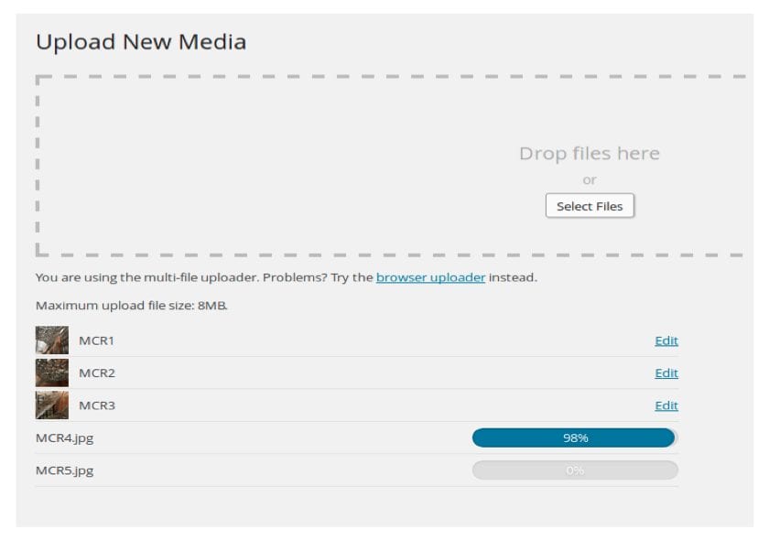Click the MCR1 file title
Viewport: 780px width, 540px height.
(x=96, y=340)
